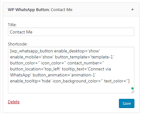
Task: Place cursor at text_color attribute in shortcode
Action: (x=115, y=81)
